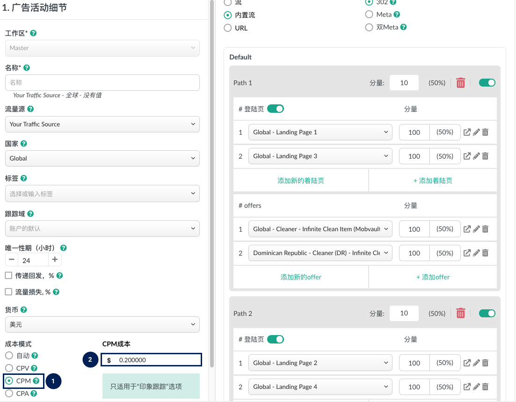Enable the 传递回发 checkbox
Image resolution: width=516 pixels, height=402 pixels.
point(8,276)
